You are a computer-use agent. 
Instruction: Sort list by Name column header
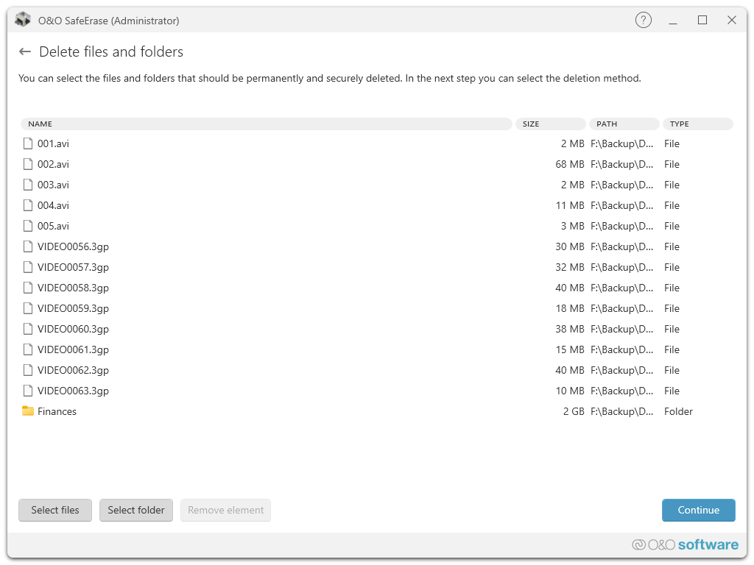point(266,124)
